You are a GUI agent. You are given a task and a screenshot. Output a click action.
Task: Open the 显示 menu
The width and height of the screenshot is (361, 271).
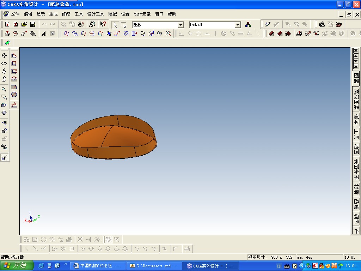pyautogui.click(x=41, y=14)
